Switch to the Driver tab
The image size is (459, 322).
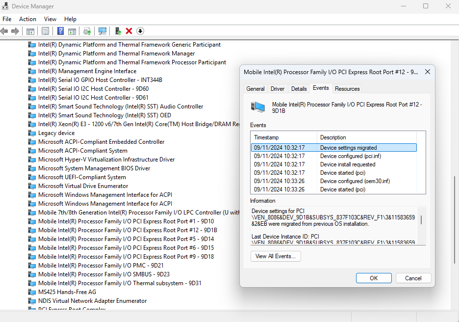278,89
